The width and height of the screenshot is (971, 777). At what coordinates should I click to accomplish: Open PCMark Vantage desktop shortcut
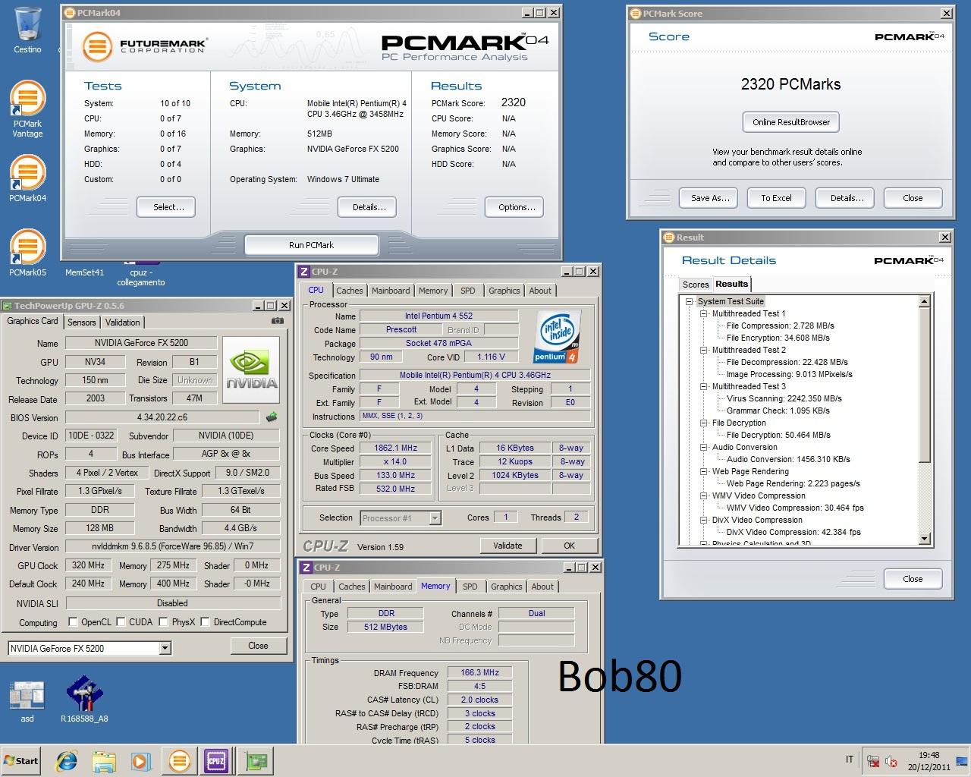point(27,109)
